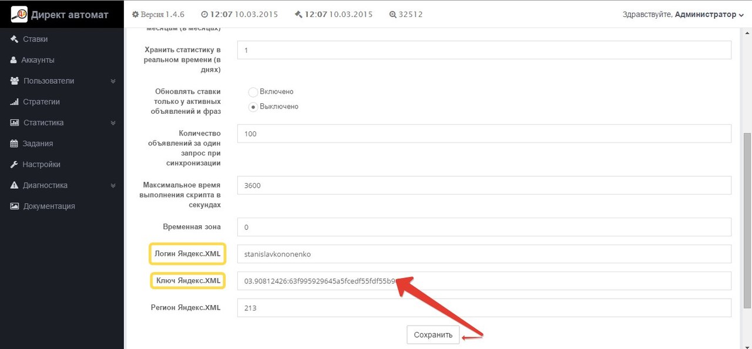The image size is (752, 349).
Task: Click the Версия 1.4.6 gear icon
Action: click(x=136, y=15)
